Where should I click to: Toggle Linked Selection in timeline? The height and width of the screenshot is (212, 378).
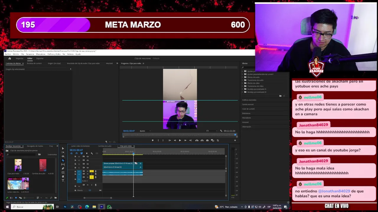82,153
